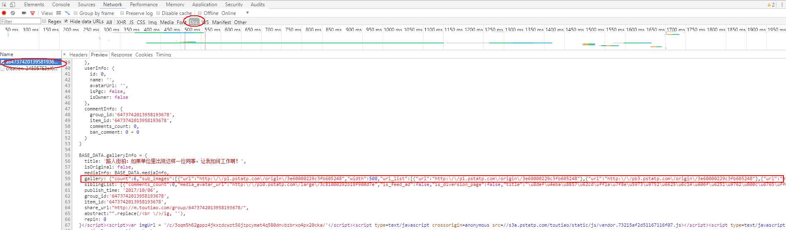Check the Offline checkbox
This screenshot has height=230, width=786.
point(200,13)
